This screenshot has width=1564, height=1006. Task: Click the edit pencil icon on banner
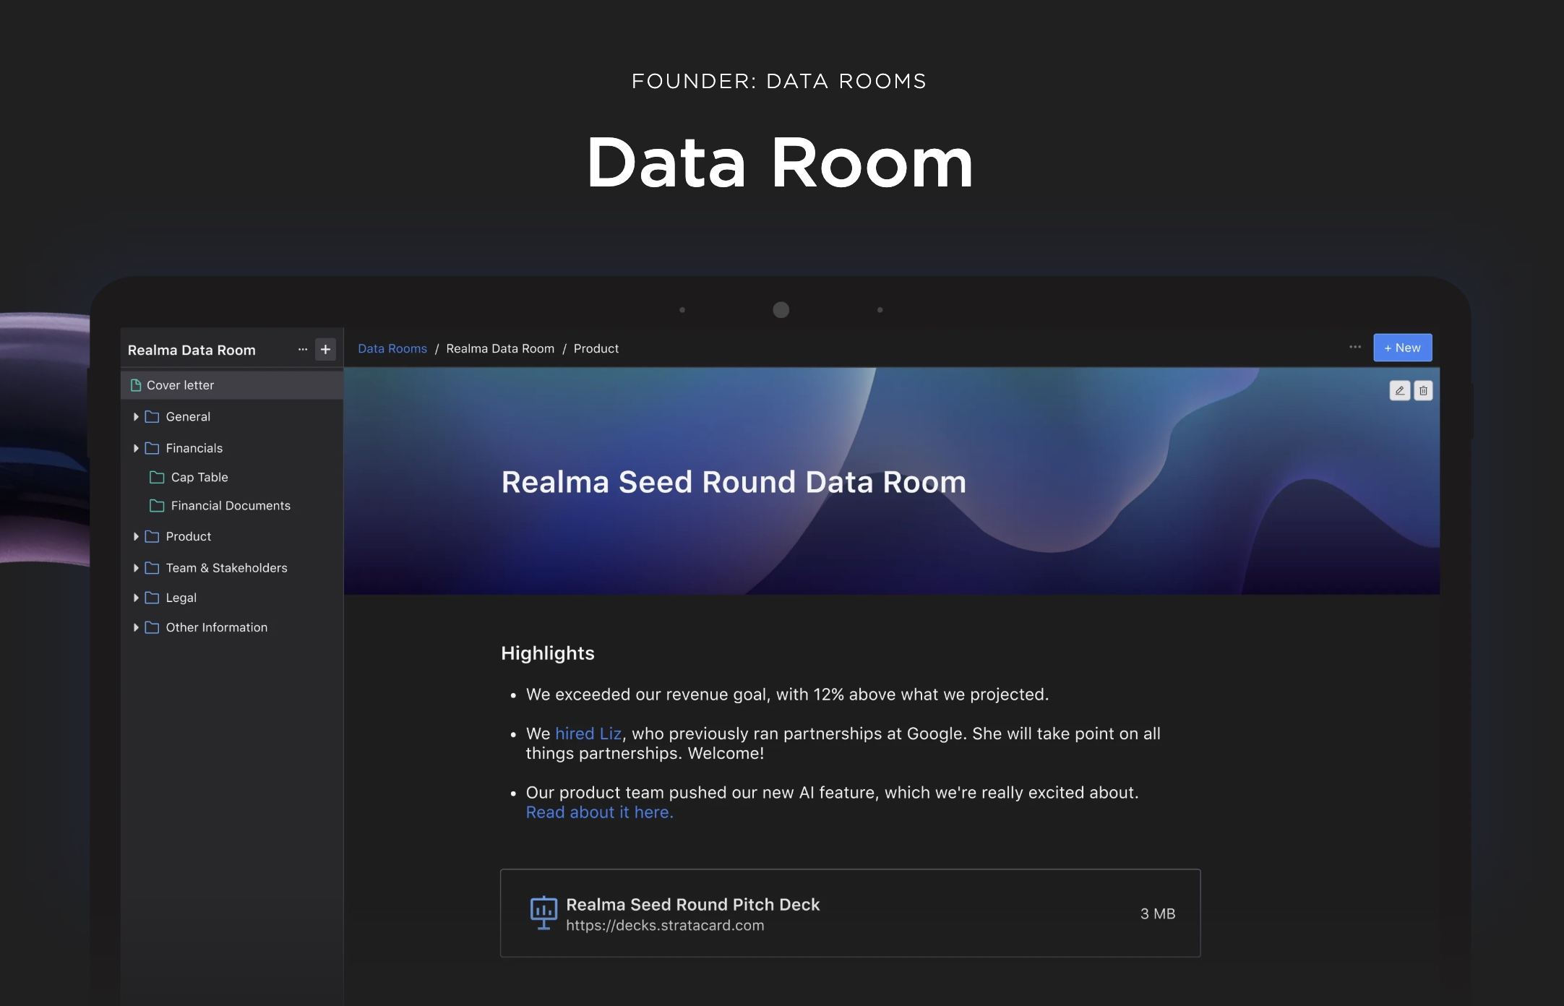click(1399, 391)
